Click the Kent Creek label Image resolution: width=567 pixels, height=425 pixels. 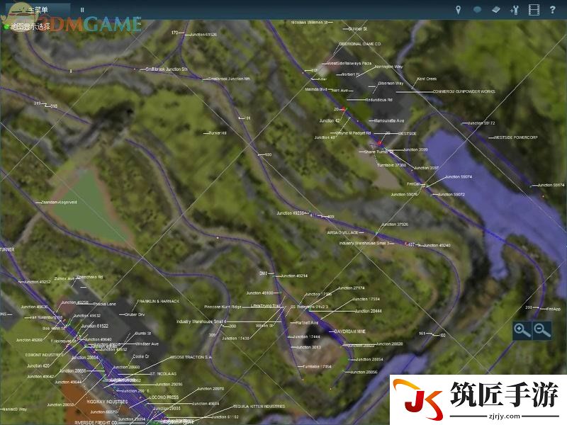[x=427, y=79]
